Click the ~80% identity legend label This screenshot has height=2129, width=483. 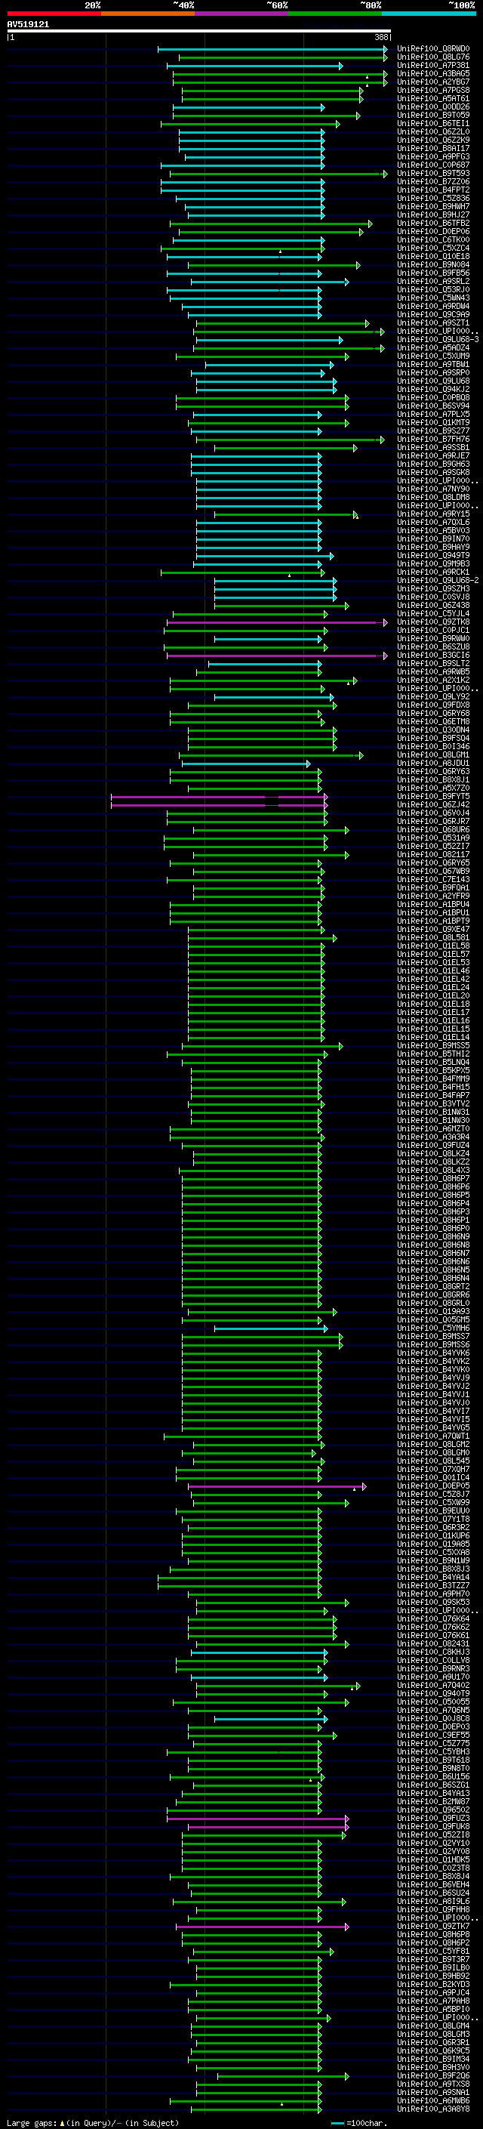pos(370,5)
